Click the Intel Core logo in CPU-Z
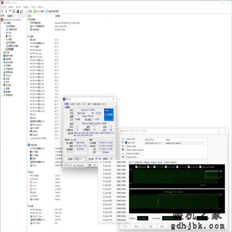The width and height of the screenshot is (232, 232). (x=109, y=115)
